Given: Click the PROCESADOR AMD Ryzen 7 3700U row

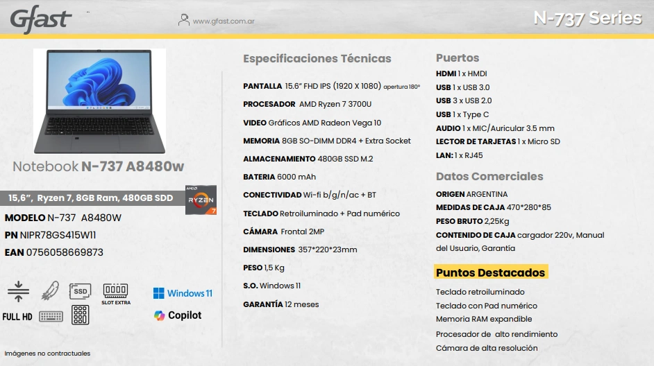Looking at the screenshot, I should (308, 104).
